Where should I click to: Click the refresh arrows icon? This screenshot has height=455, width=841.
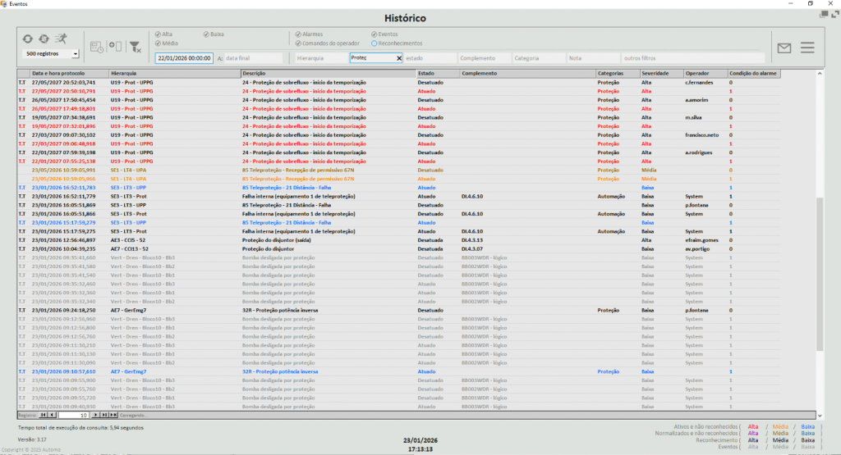[28, 39]
